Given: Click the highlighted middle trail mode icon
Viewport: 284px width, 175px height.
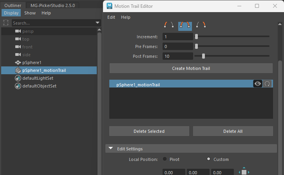Looking at the screenshot, I should click(x=185, y=25).
